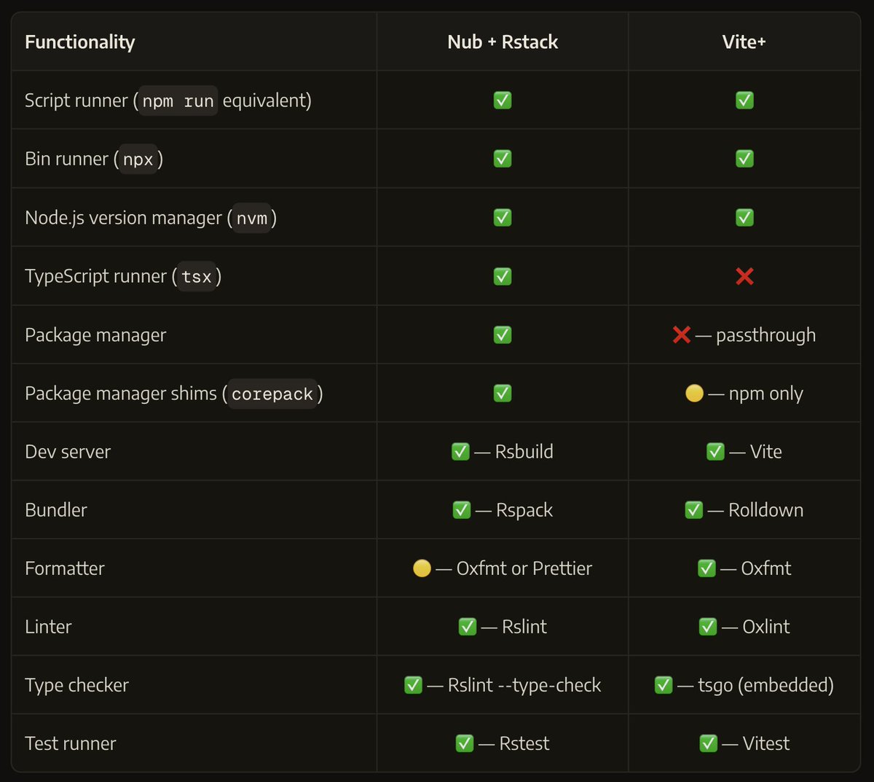Click Vite+ check mark for Bin runner row
Viewport: 874px width, 782px height.
tap(744, 159)
